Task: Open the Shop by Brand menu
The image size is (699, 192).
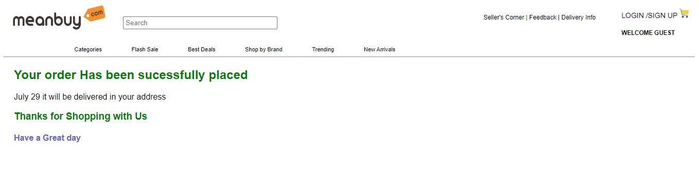Action: (264, 49)
